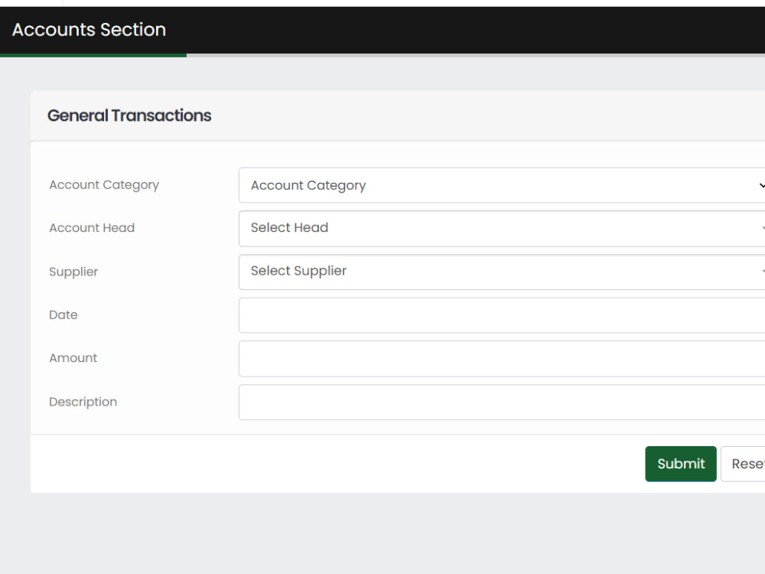
Task: Focus the Amount input field
Action: click(x=502, y=359)
